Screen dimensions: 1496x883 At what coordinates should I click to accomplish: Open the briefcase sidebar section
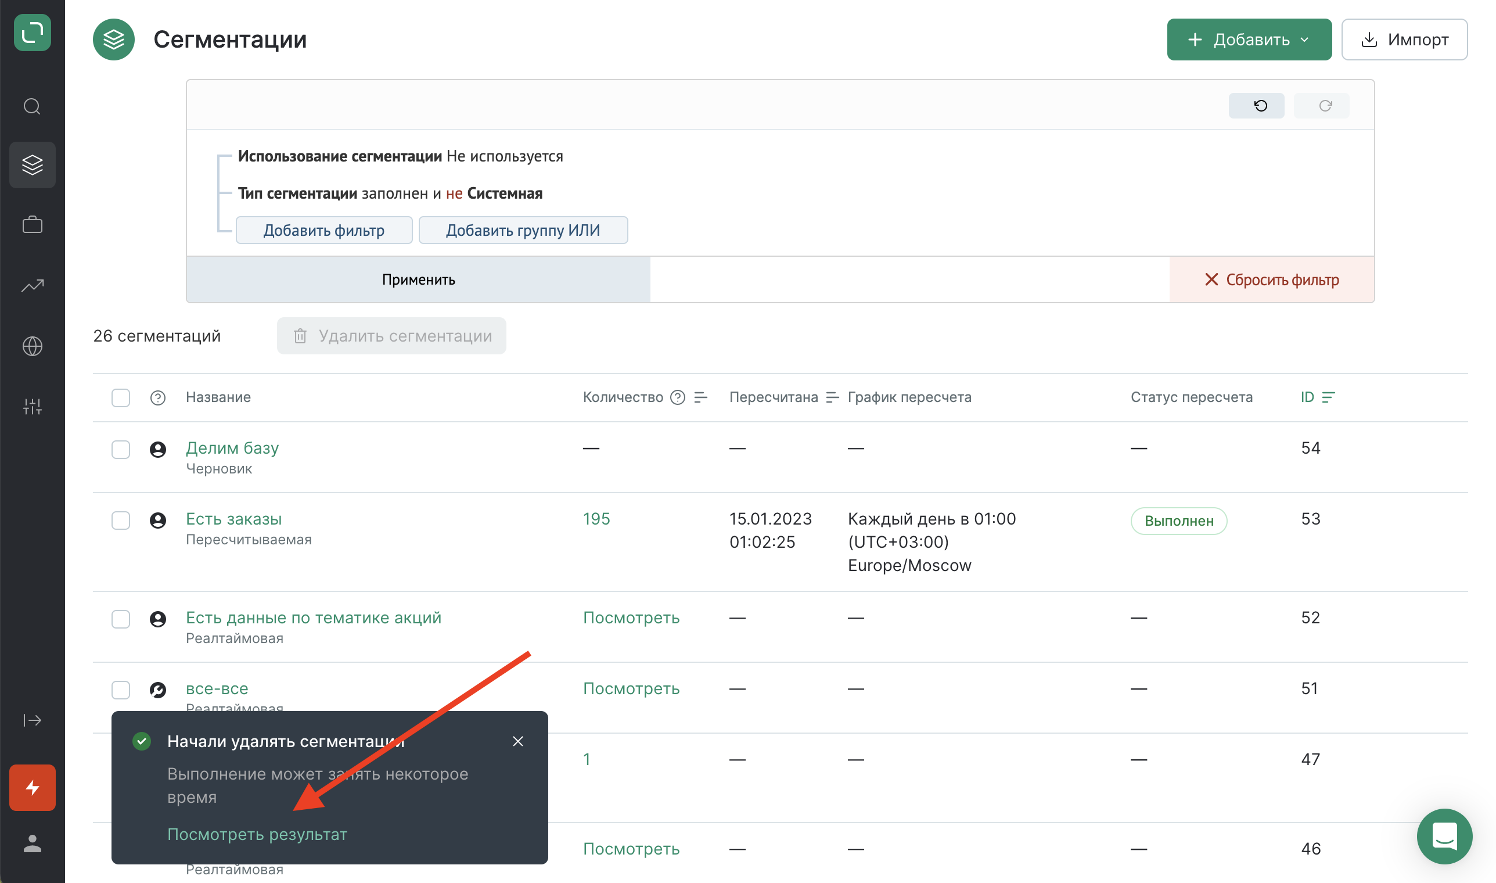32,225
